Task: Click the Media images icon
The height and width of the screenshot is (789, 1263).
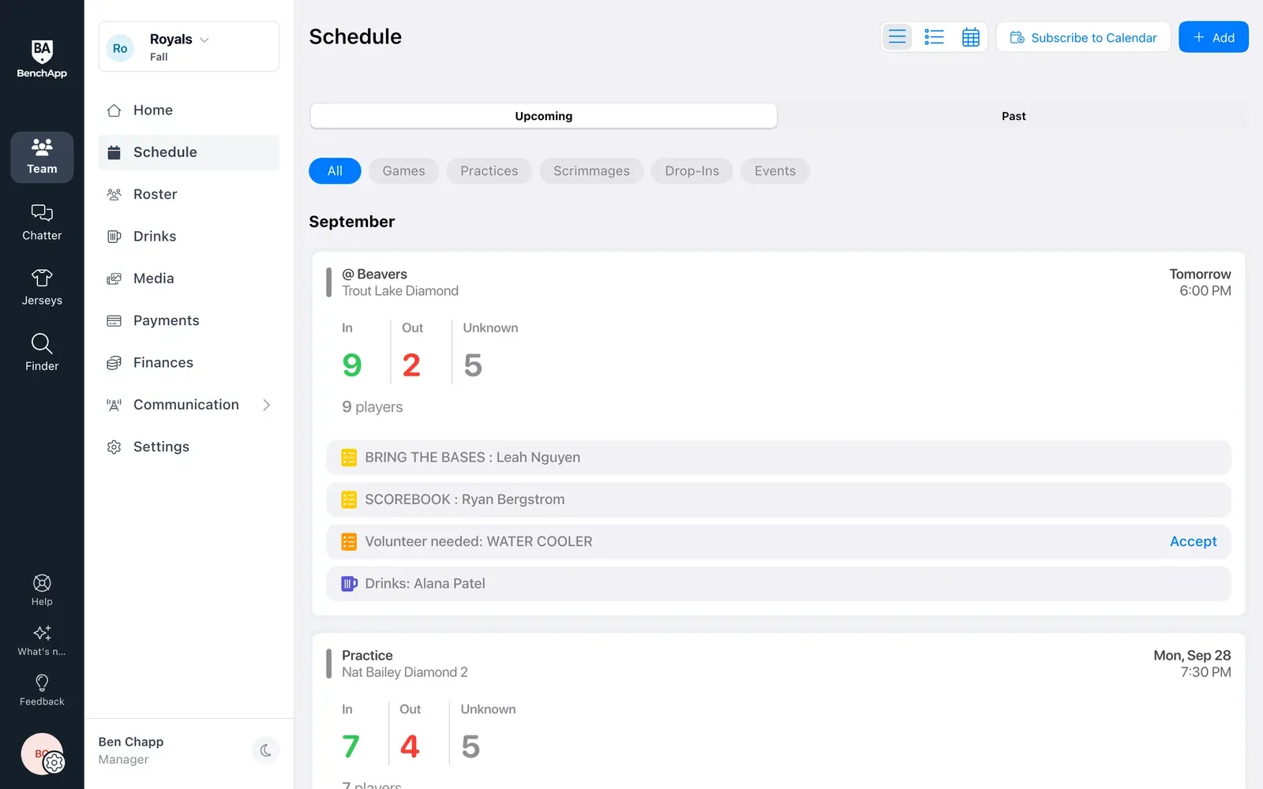Action: coord(114,279)
